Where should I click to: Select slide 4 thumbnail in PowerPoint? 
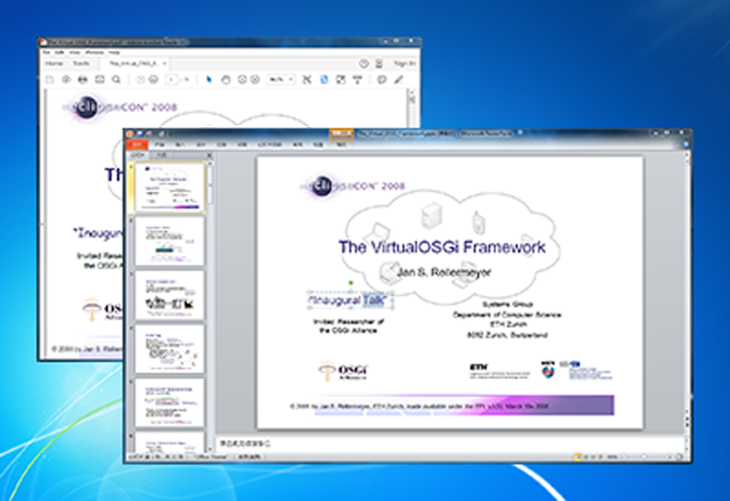point(170,349)
